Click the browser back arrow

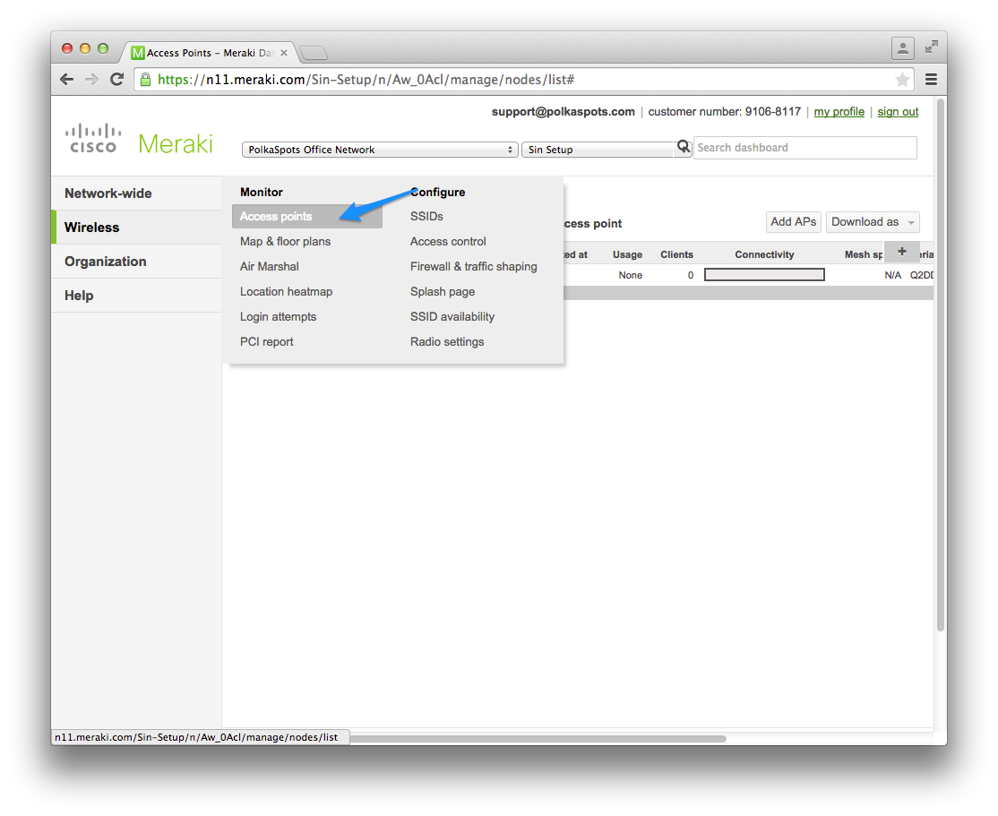[67, 80]
